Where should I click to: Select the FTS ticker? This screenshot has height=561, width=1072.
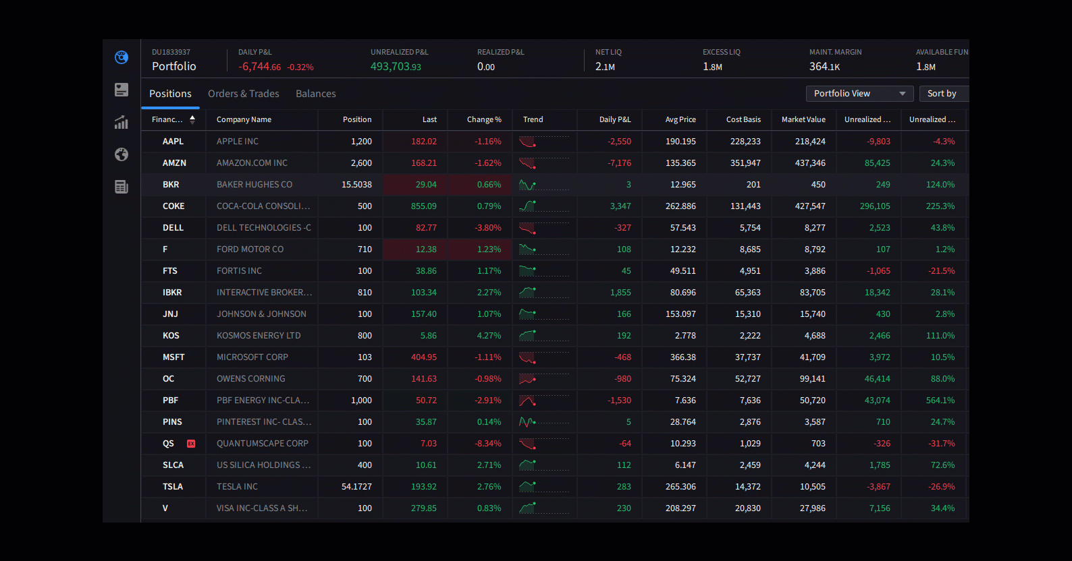click(170, 271)
